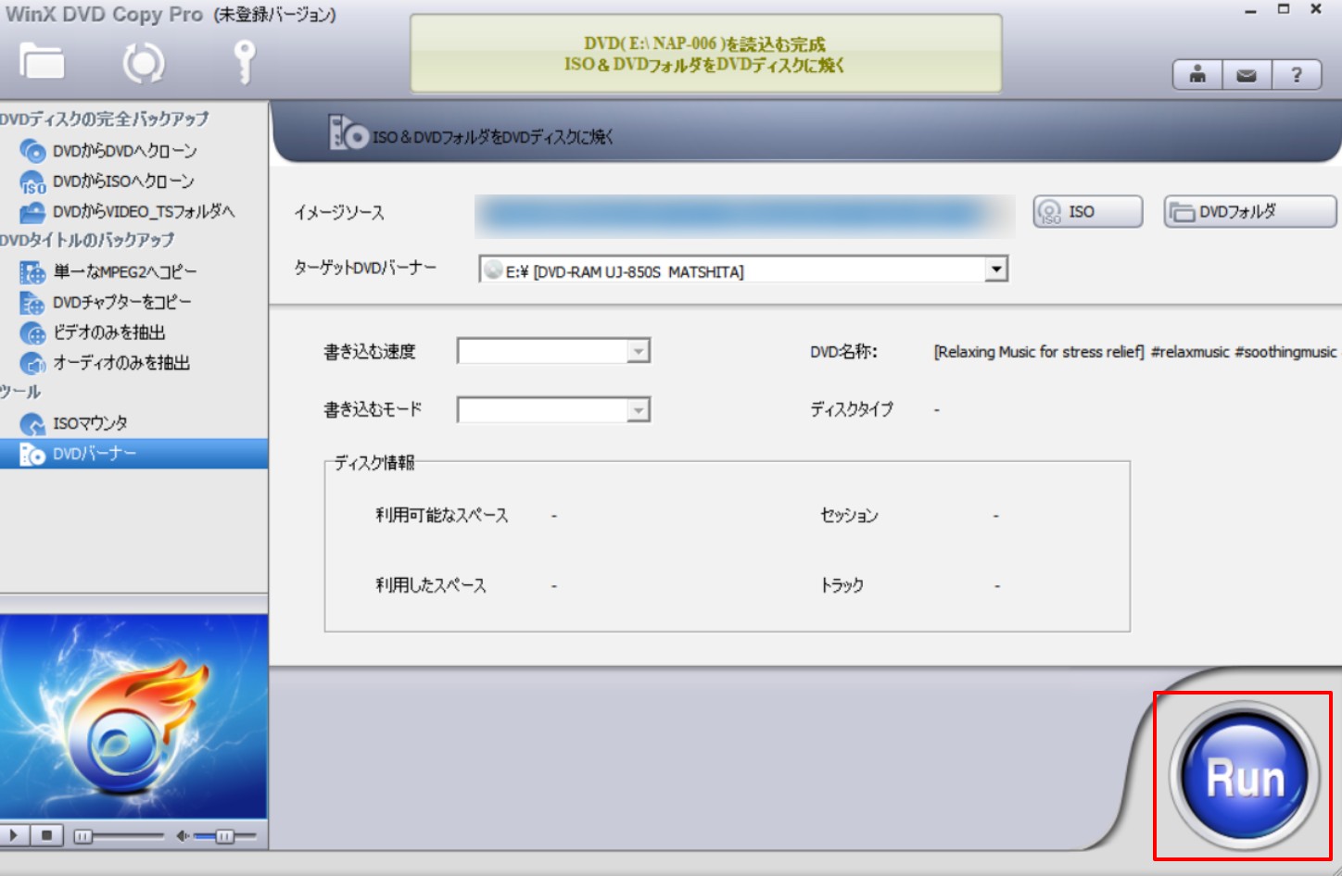The image size is (1342, 876).
Task: Click the ISO source button
Action: pos(1088,212)
